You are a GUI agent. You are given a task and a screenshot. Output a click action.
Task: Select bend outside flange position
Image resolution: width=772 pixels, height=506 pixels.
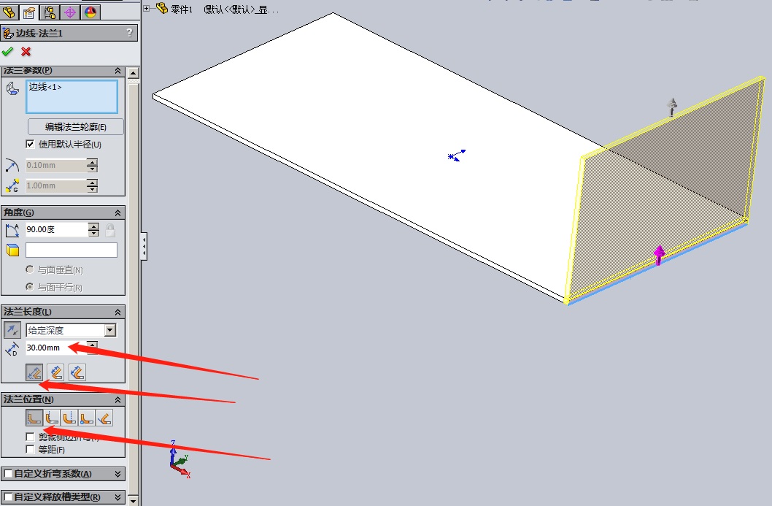69,418
